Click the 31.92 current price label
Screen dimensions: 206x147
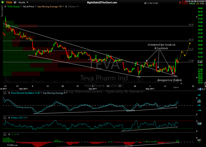click(x=200, y=62)
